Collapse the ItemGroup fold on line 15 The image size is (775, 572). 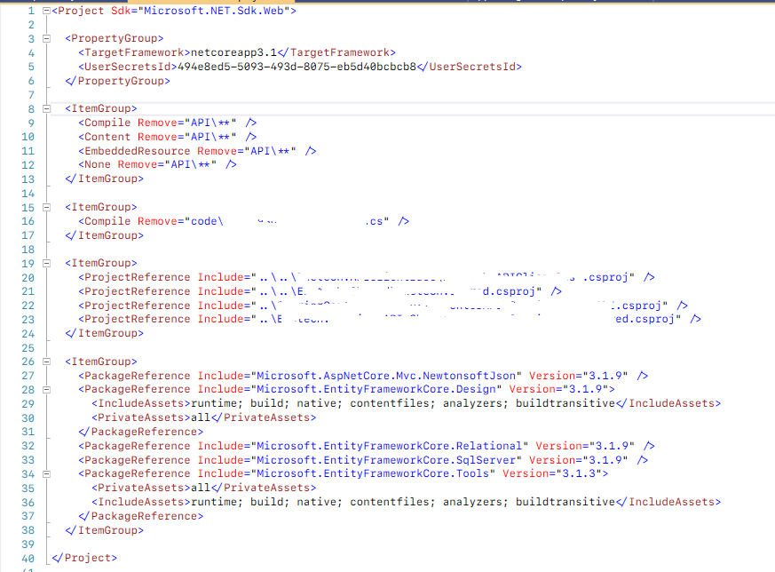click(x=46, y=207)
